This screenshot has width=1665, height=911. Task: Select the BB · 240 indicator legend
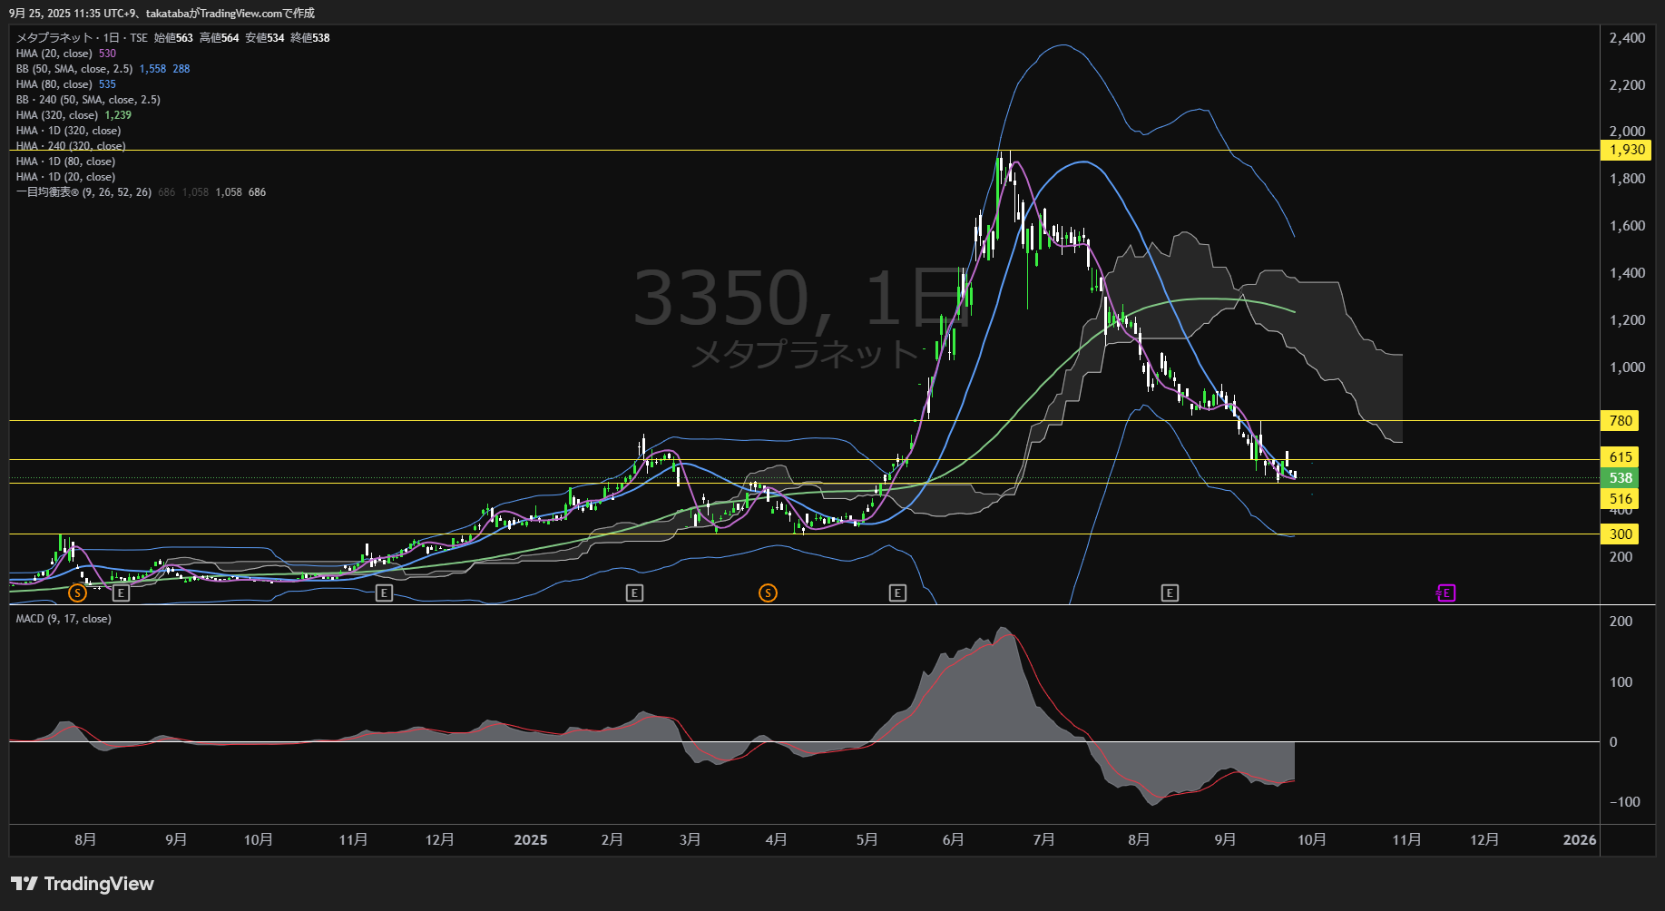point(88,100)
